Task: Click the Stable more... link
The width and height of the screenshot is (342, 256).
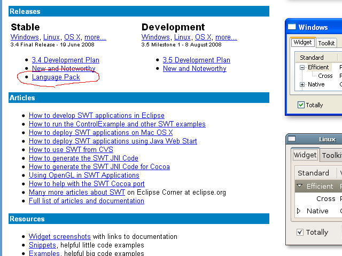Action: click(95, 37)
